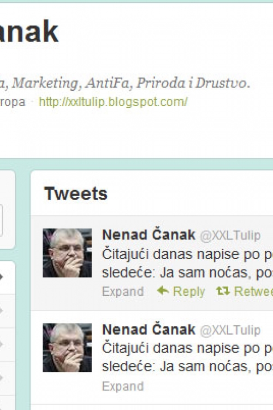Click the Reply arrow icon on first tweet
Screen dimensions: 273x410
[163, 290]
